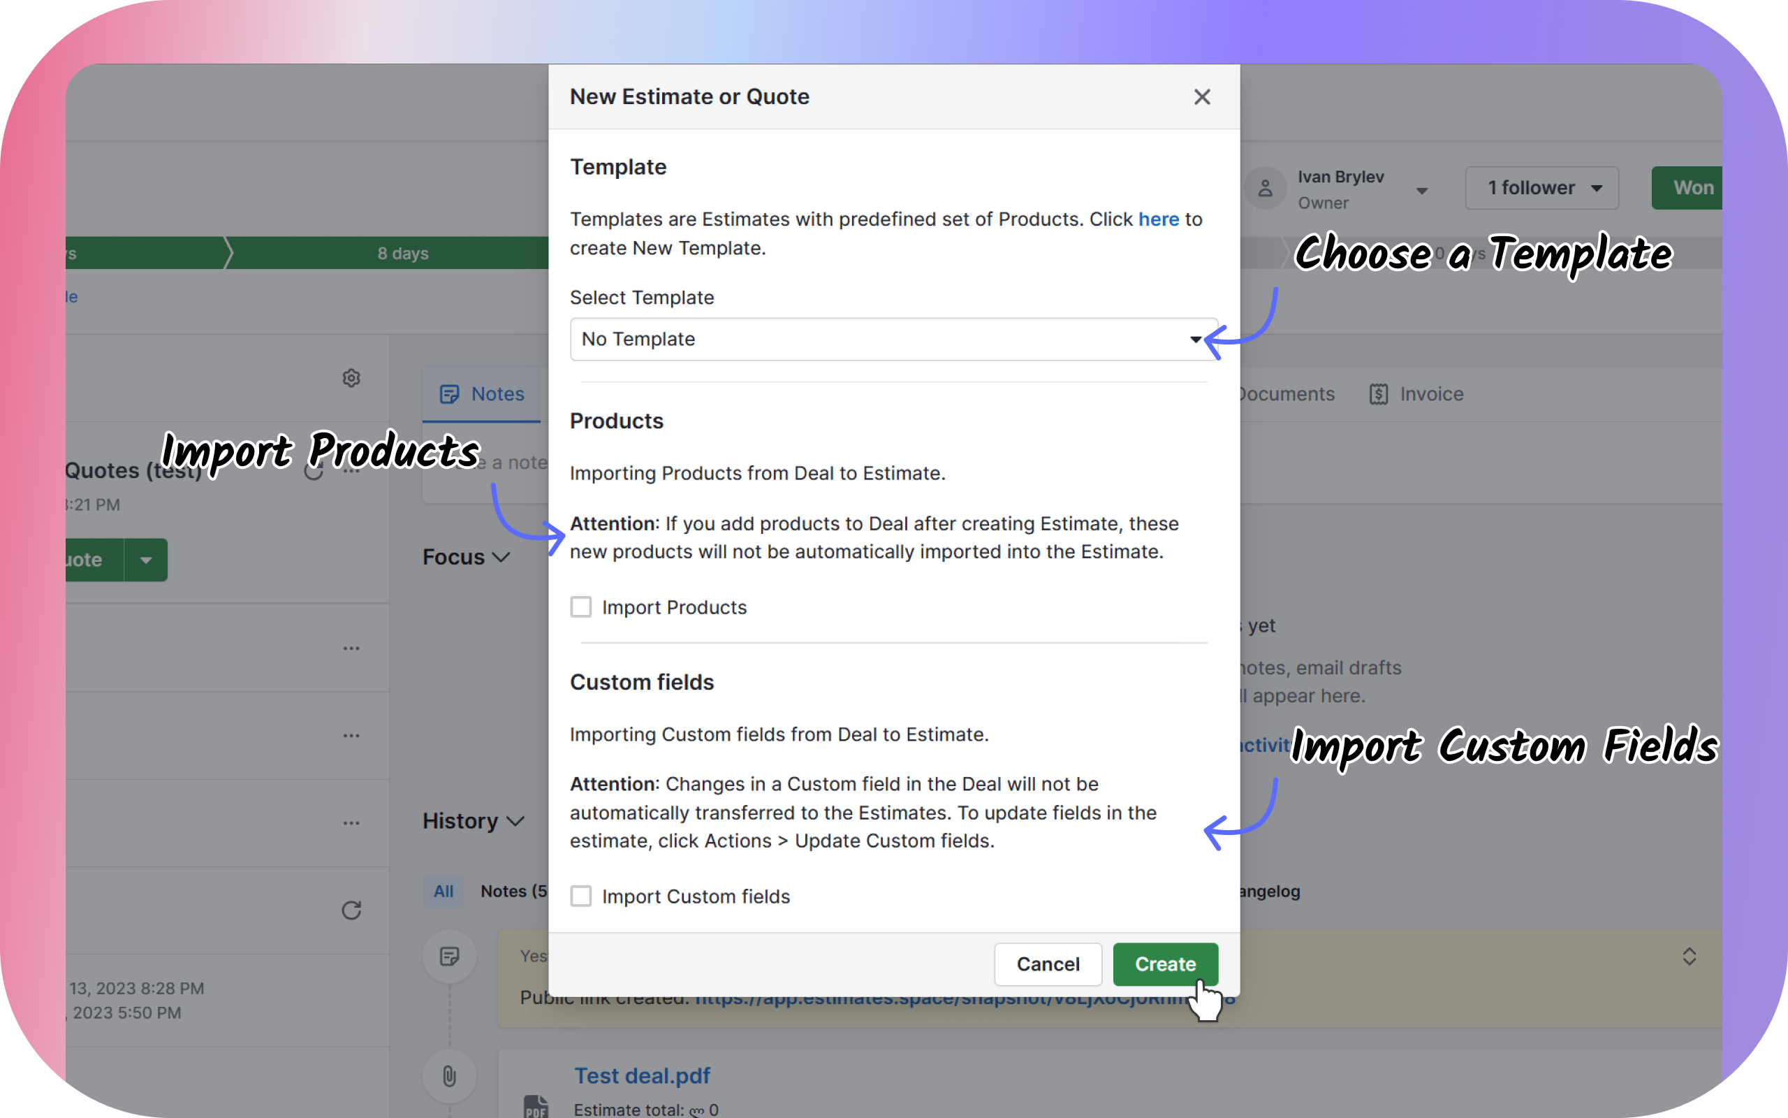
Task: Click the green Create button
Action: 1164,964
